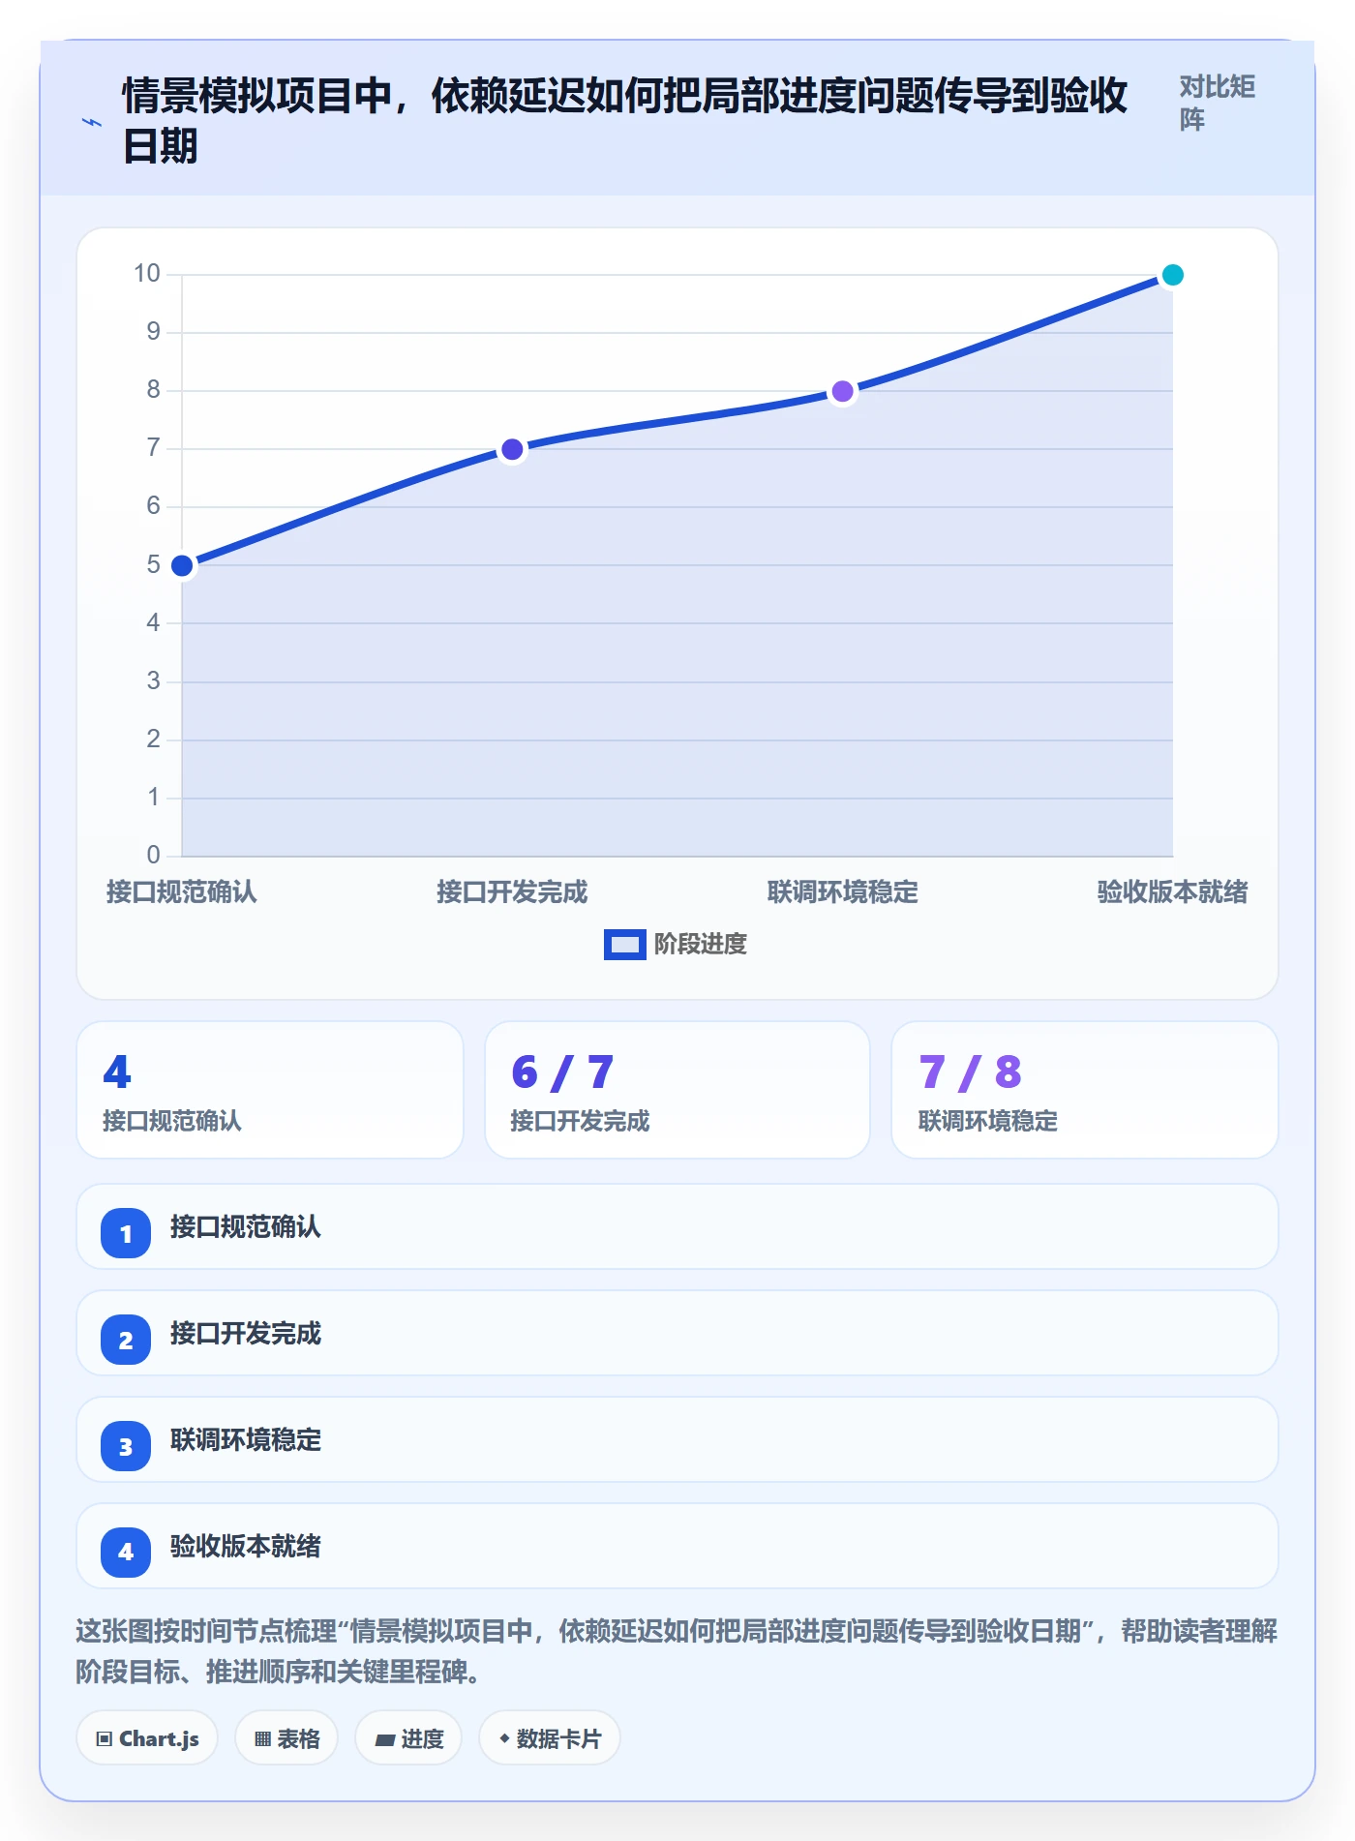This screenshot has height=1841, width=1355.
Task: Click the 数据卡片 tag
Action: click(550, 1738)
